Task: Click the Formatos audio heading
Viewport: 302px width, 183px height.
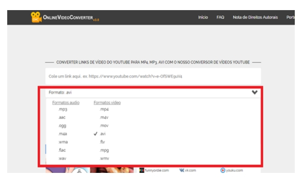Action: coord(66,103)
